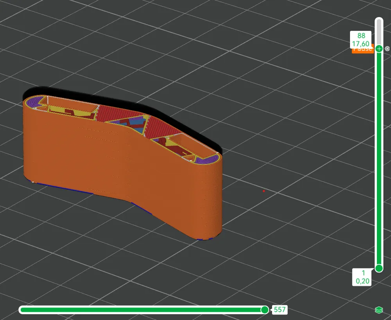
Task: Click the lower handle of the vertical layer slider
Action: pos(379,268)
